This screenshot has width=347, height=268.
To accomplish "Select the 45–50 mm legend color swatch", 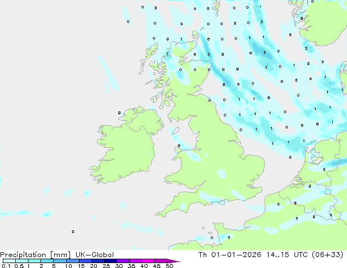I will [x=161, y=261].
